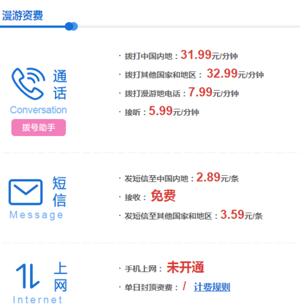Click the 通话 section title
The height and width of the screenshot is (305, 300).
pos(60,84)
